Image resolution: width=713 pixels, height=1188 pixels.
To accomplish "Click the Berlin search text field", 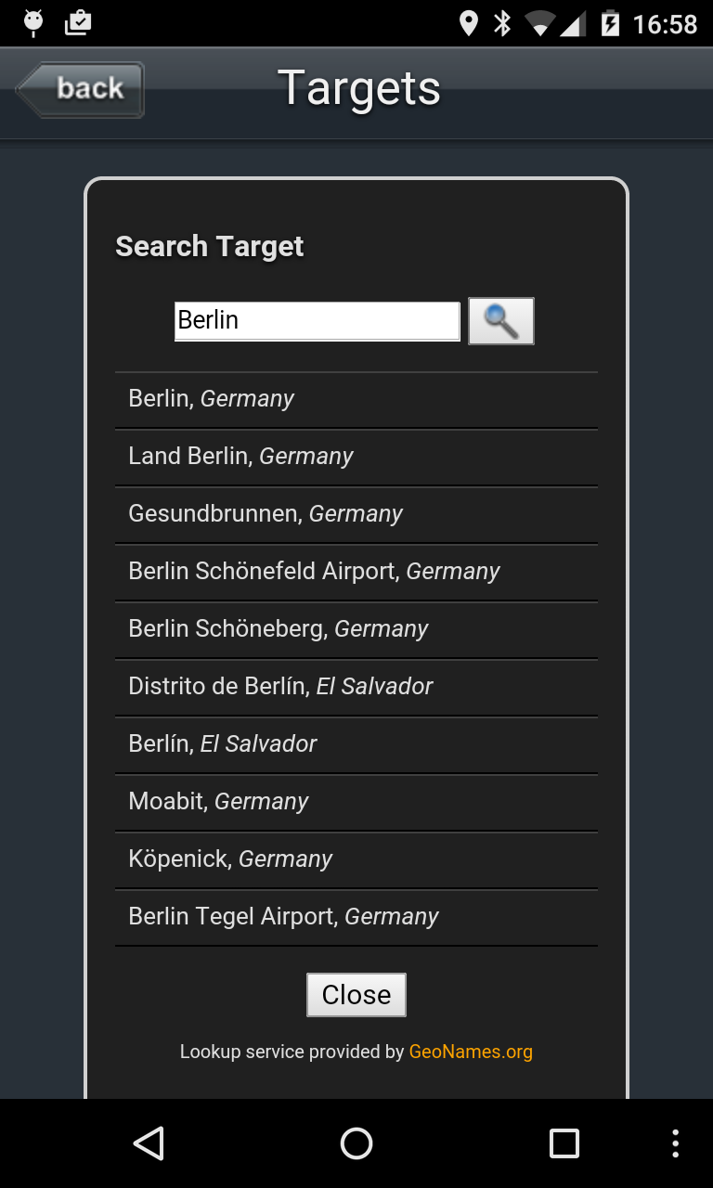I will (x=318, y=321).
